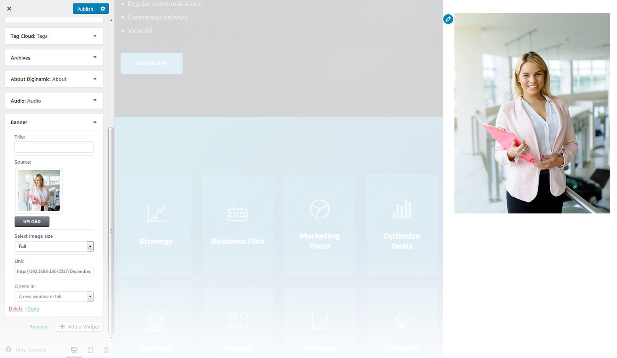Image resolution: width=617 pixels, height=358 pixels.
Task: Switch to desktop preview device icon
Action: pos(74,350)
